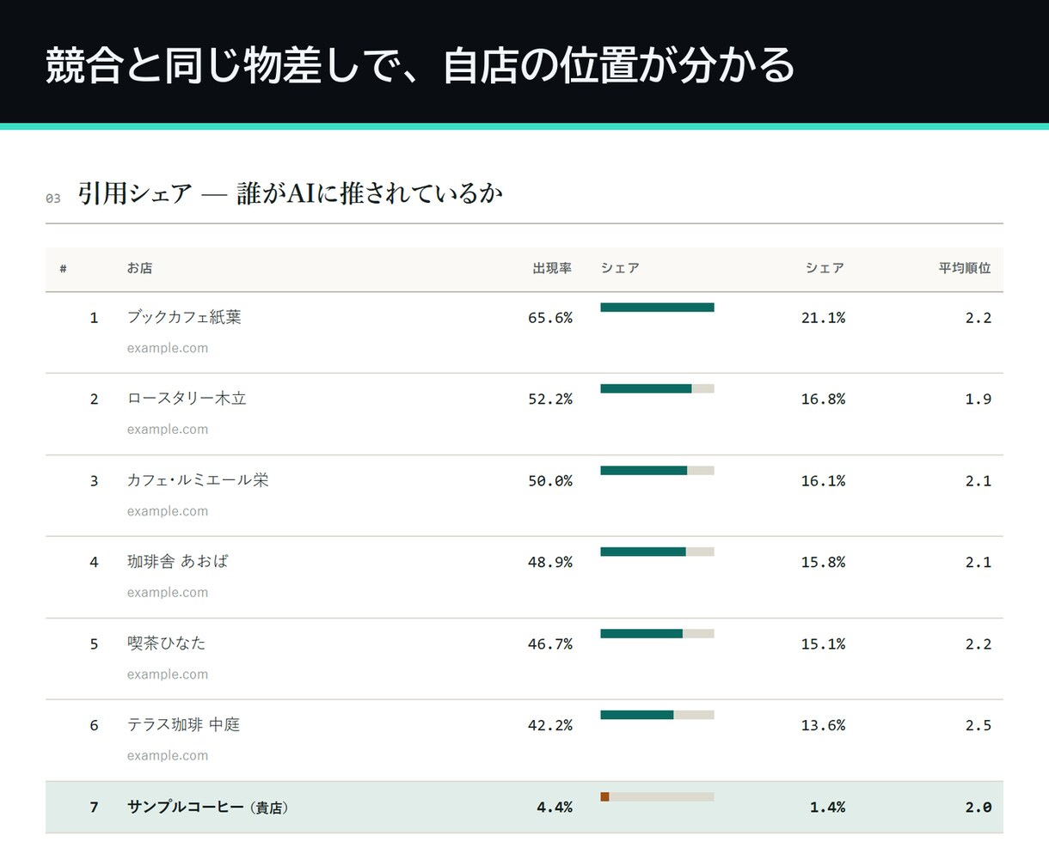Viewport: 1049px width, 866px height.
Task: Click average rank 2.5 for テラス珈琲 中庭
Action: (978, 726)
